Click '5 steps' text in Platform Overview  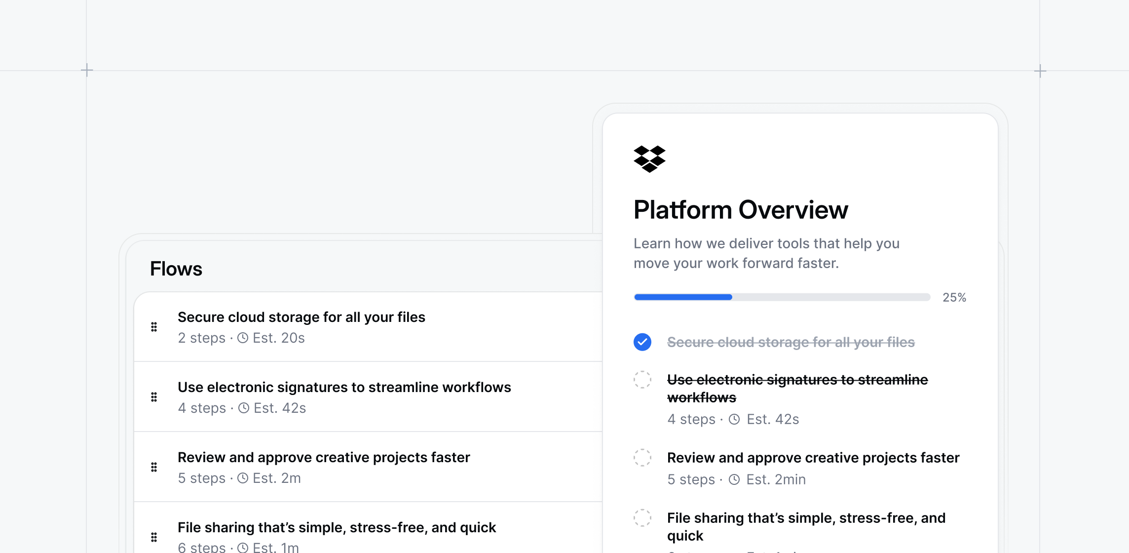pyautogui.click(x=691, y=479)
